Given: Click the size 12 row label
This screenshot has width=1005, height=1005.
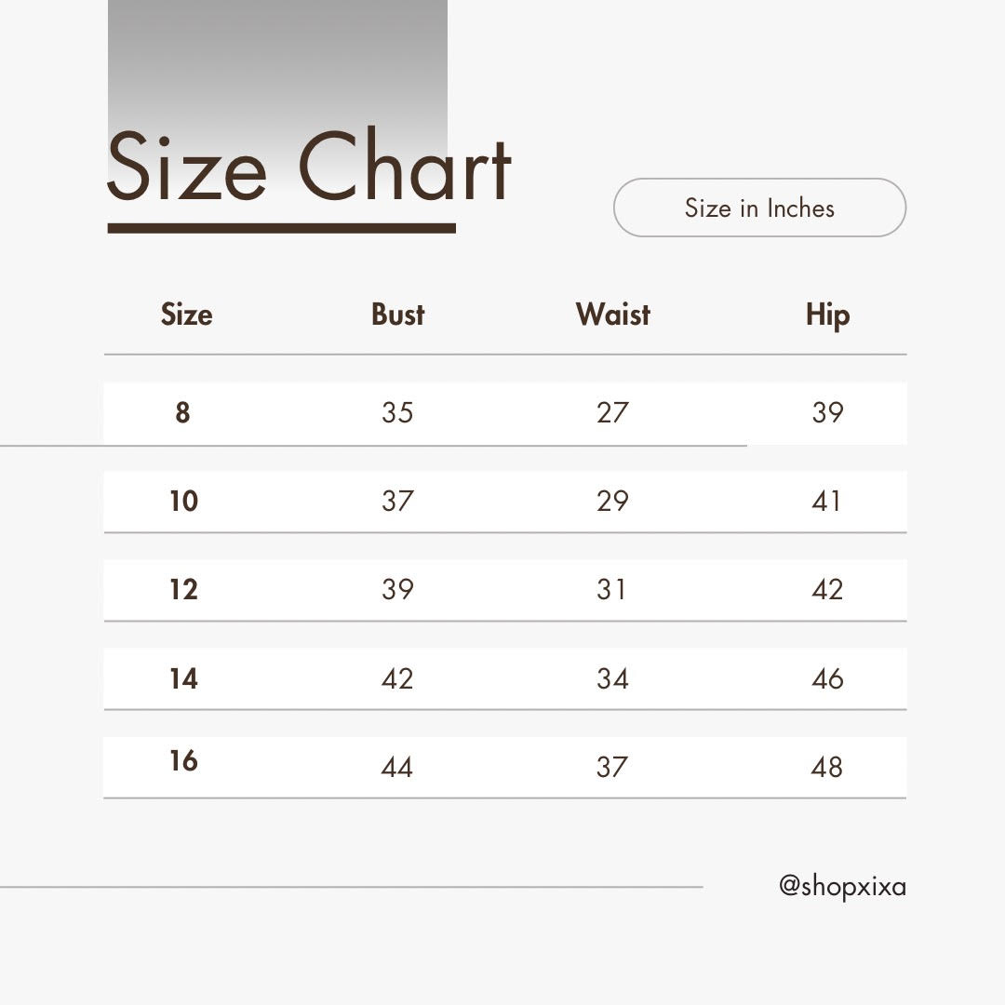Looking at the screenshot, I should coord(183,590).
